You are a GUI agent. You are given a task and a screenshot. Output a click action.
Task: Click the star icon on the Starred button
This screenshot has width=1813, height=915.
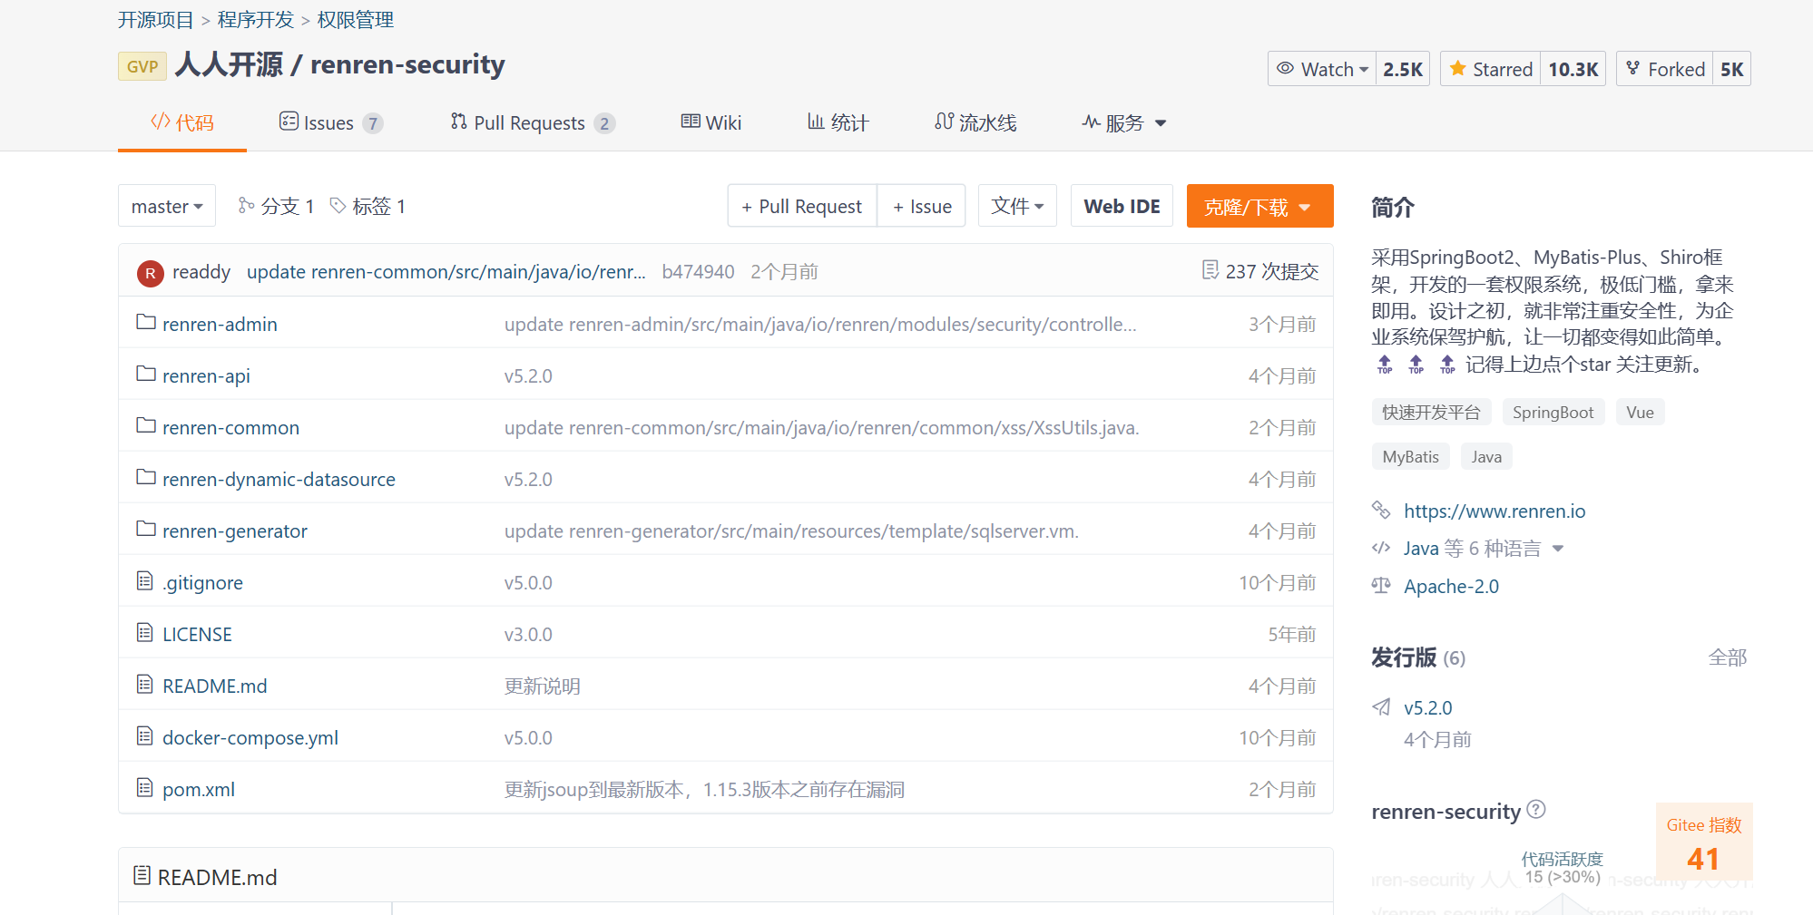[x=1458, y=68]
